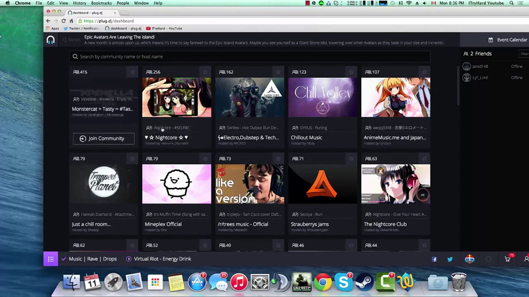Viewport: 529px width, 297px height.
Task: Open Messages in the Dock
Action: pos(218,282)
